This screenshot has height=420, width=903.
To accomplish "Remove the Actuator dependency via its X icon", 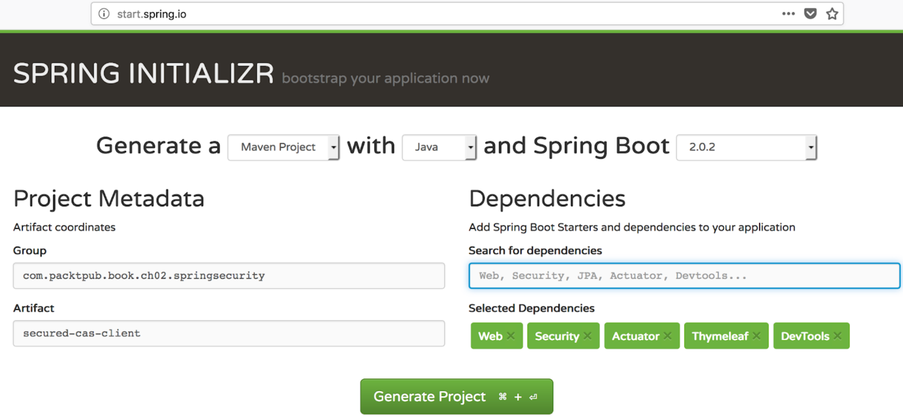I will 667,336.
